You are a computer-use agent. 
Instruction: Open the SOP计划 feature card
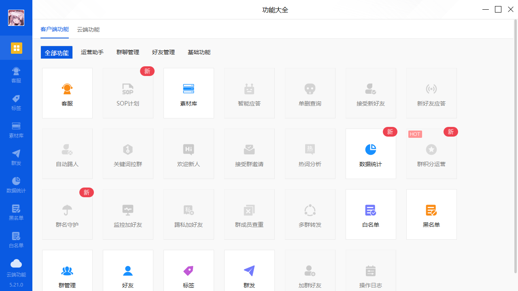pyautogui.click(x=128, y=93)
